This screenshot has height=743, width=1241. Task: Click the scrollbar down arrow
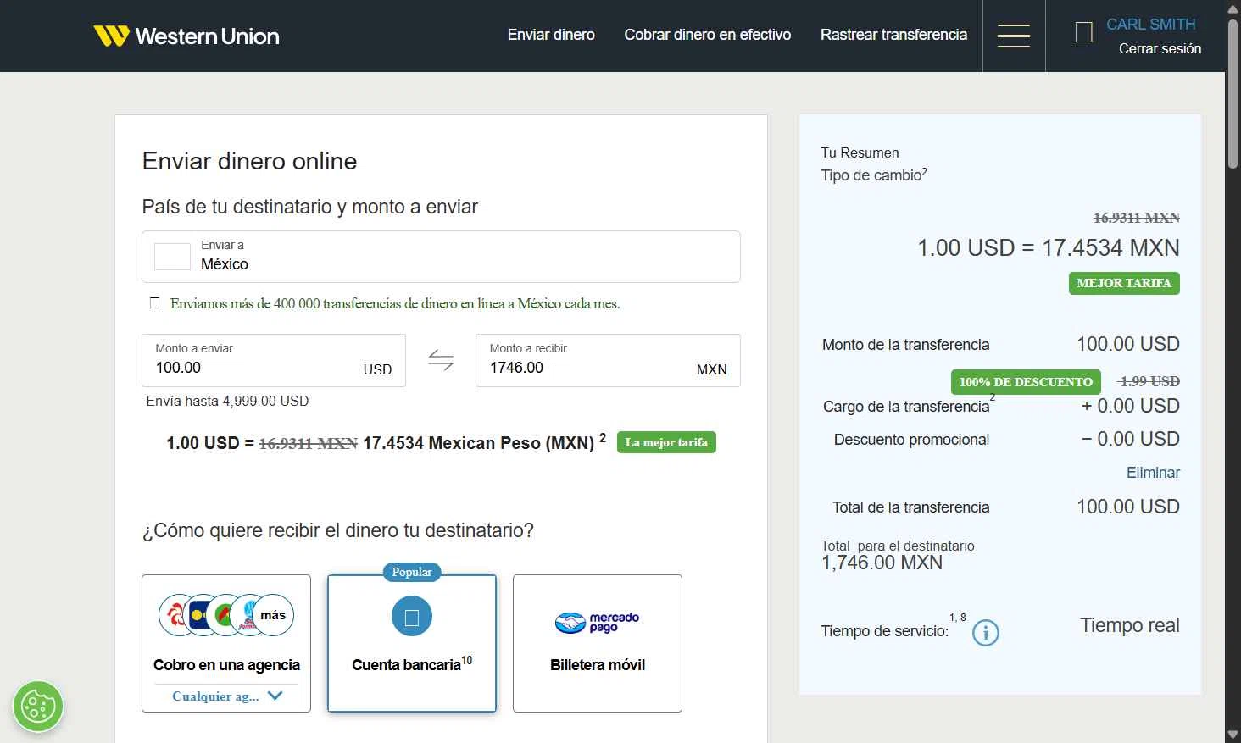click(1233, 735)
